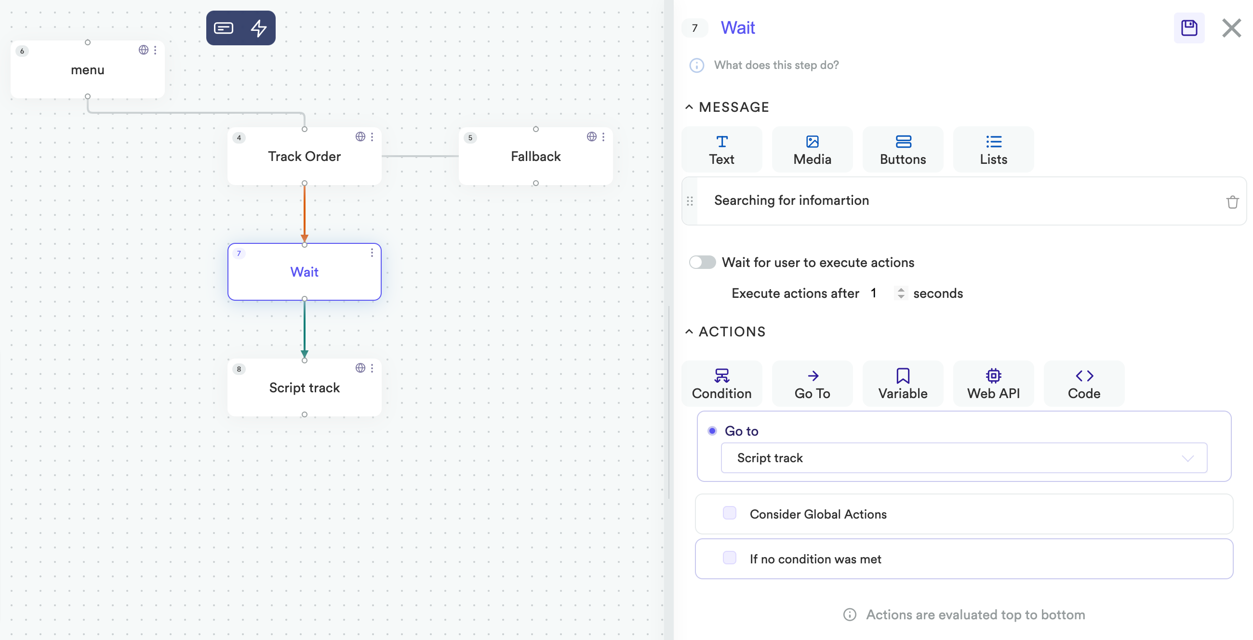Click the lightning bolt icon in top toolbar
Viewport: 1253px width, 640px height.
click(x=258, y=28)
